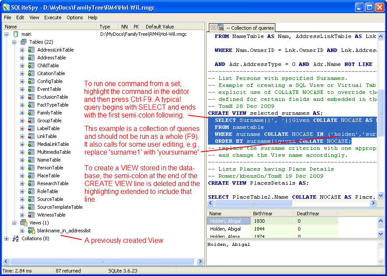Viewport: 387px width, 276px height.
Task: Click the Default Value column header
Action: point(173,27)
